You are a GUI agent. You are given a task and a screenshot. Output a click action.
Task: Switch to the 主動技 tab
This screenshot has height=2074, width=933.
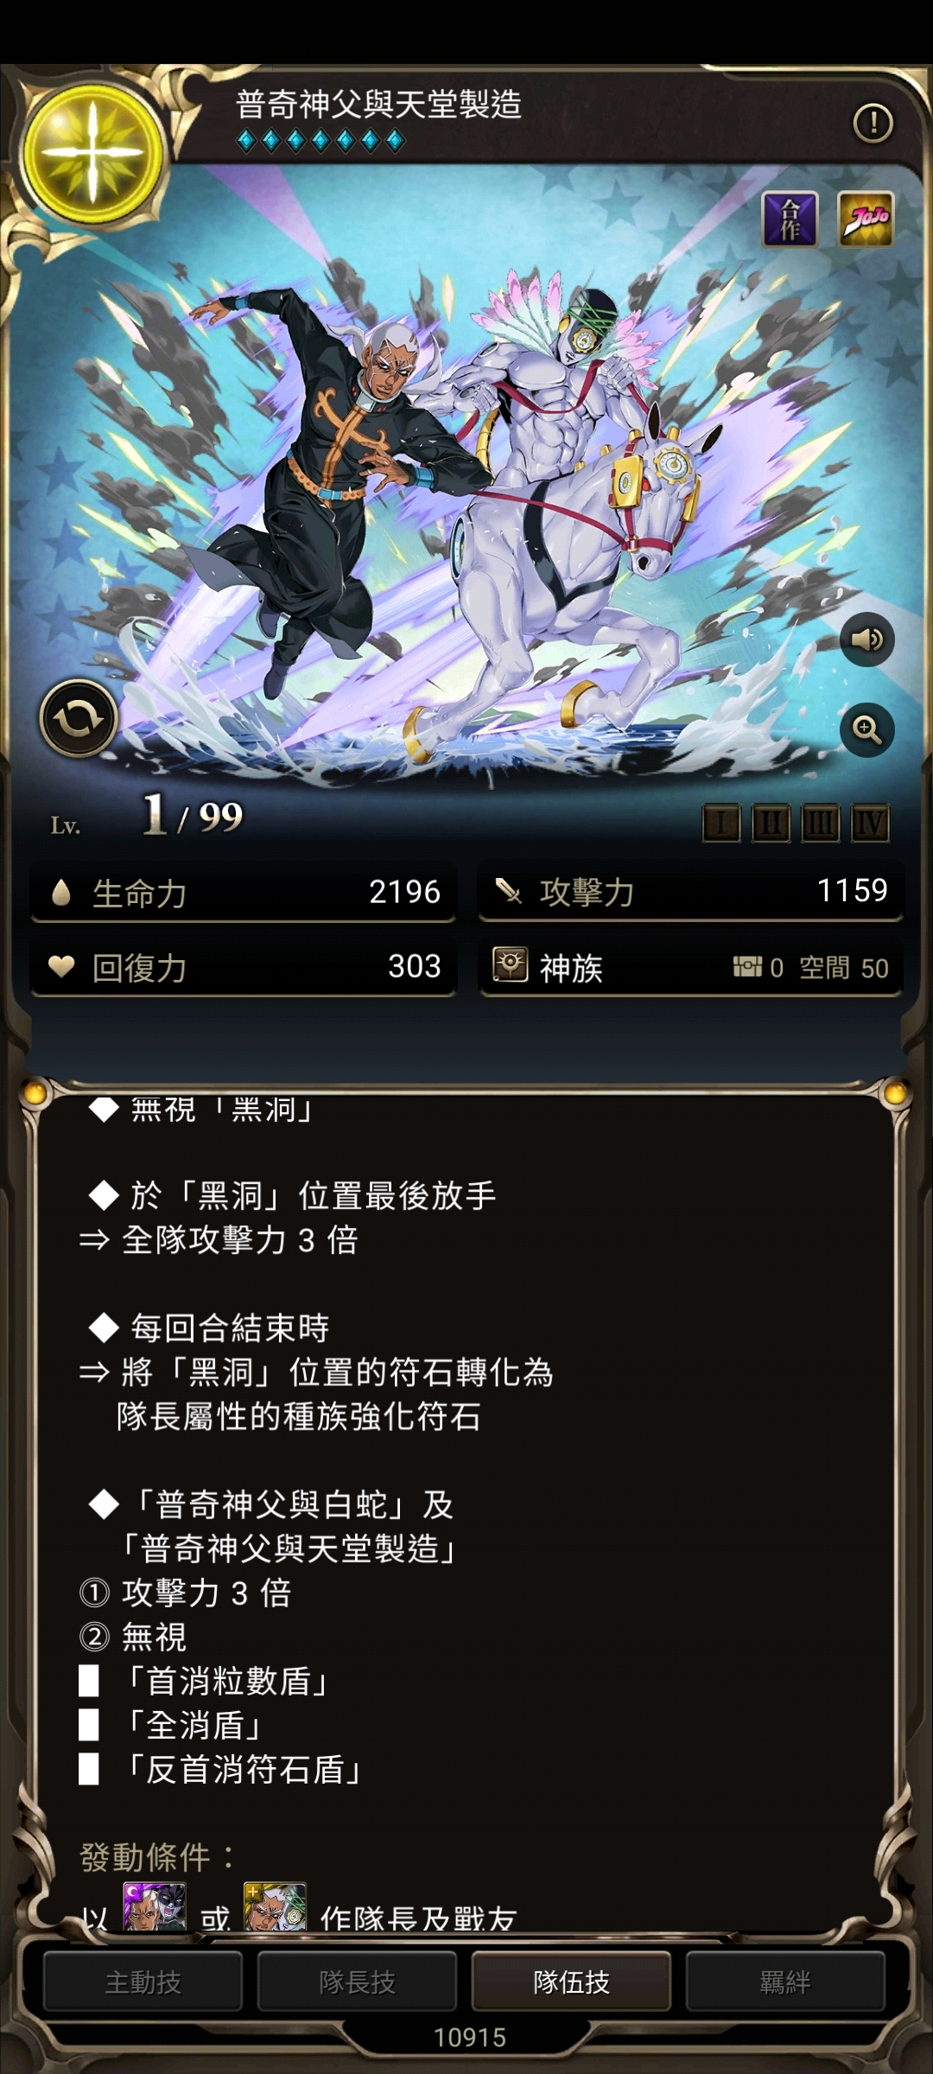(x=143, y=1982)
